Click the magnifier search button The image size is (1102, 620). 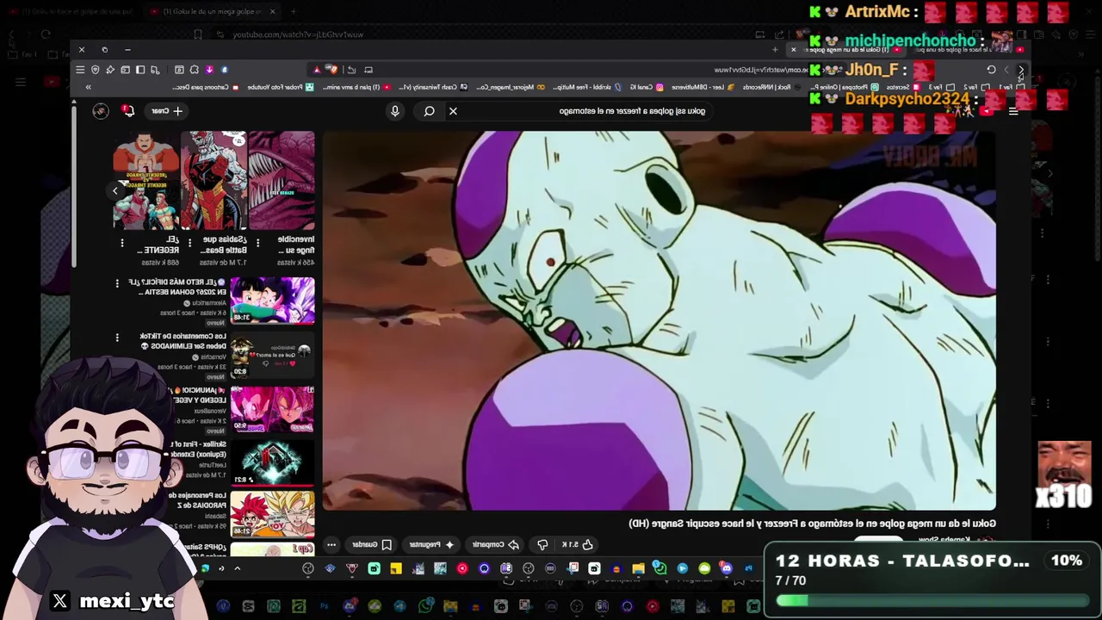click(429, 111)
